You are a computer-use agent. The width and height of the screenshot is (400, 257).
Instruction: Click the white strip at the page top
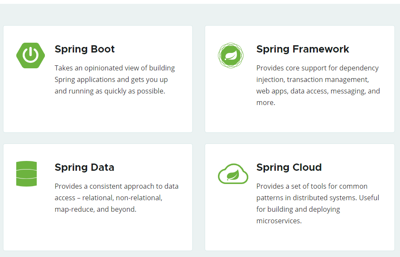200,2
